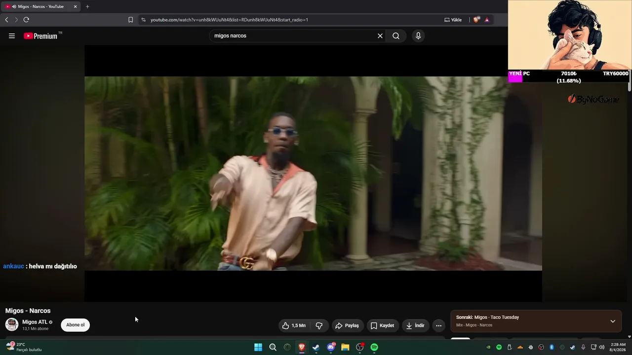This screenshot has width=632, height=355.
Task: Open Brave Shields lion icon
Action: pos(476,20)
